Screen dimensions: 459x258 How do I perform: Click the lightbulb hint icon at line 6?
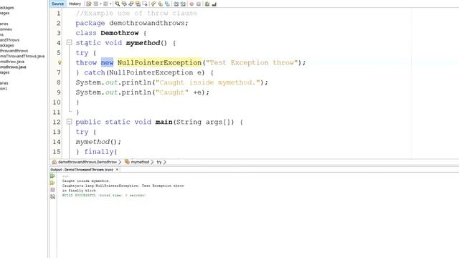(x=60, y=62)
